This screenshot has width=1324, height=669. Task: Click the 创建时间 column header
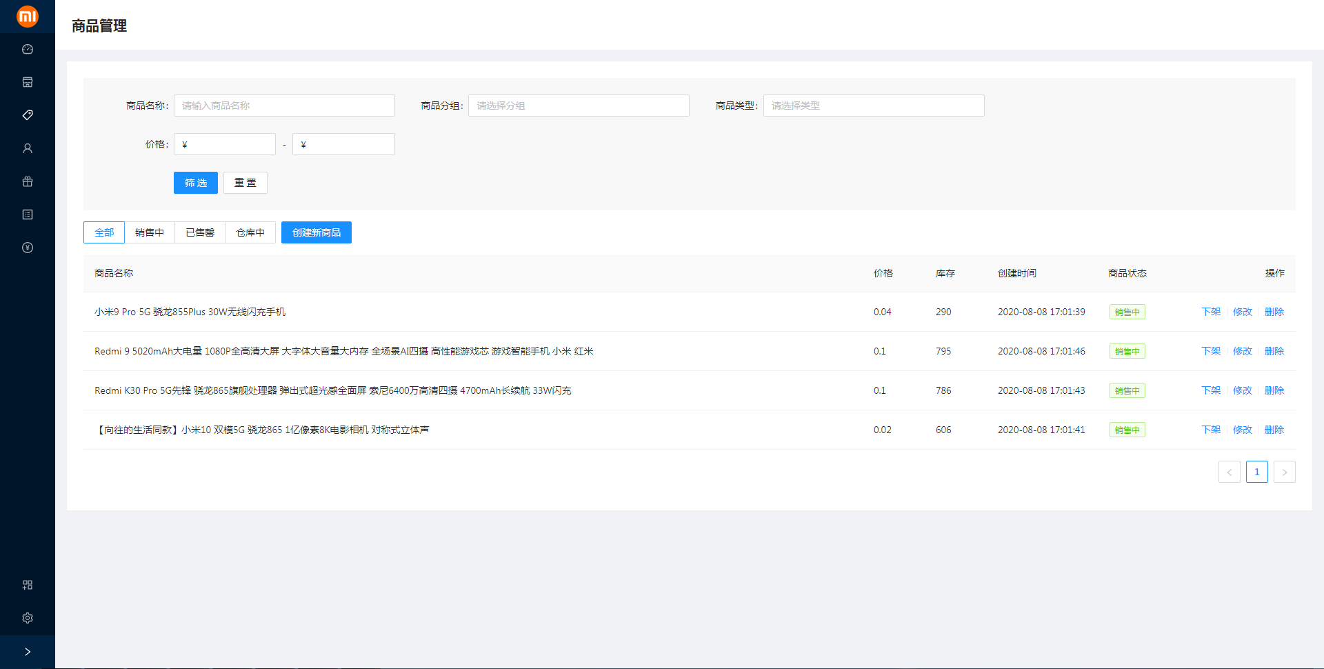tap(1017, 273)
